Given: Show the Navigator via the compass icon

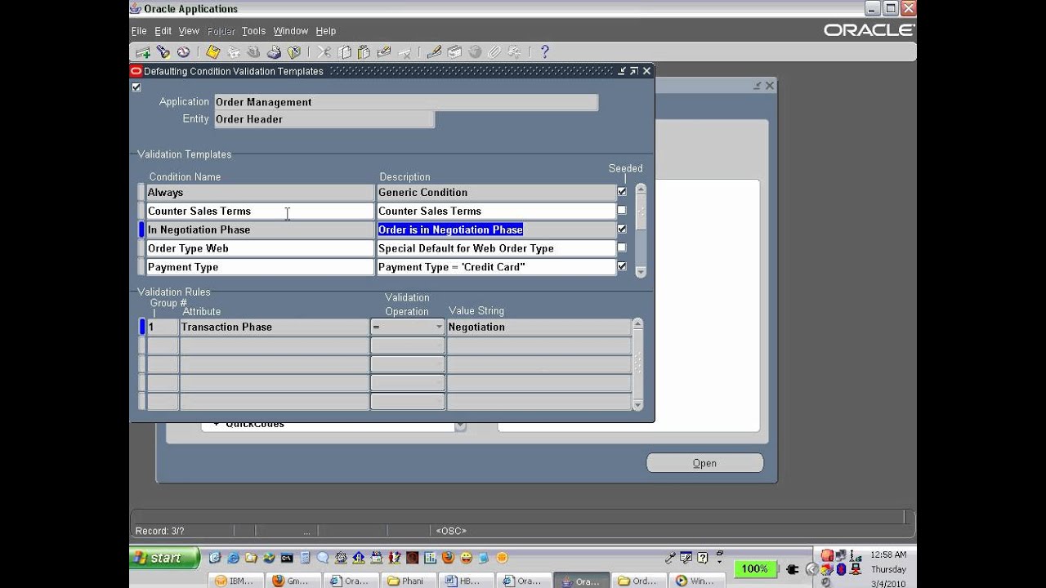Looking at the screenshot, I should pos(183,51).
